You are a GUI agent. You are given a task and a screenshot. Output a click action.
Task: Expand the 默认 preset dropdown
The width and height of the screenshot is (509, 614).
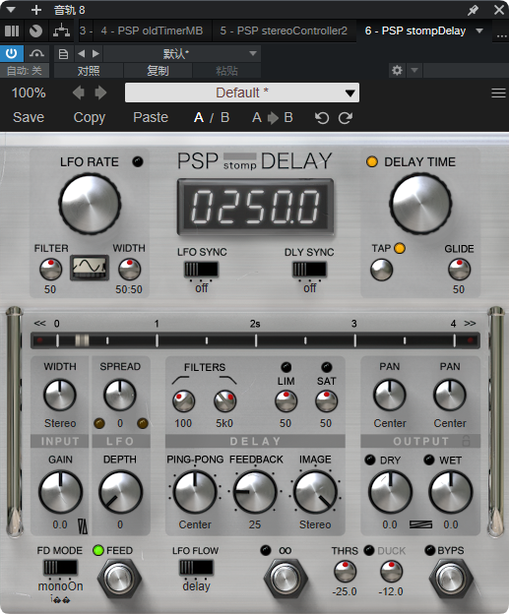click(182, 54)
